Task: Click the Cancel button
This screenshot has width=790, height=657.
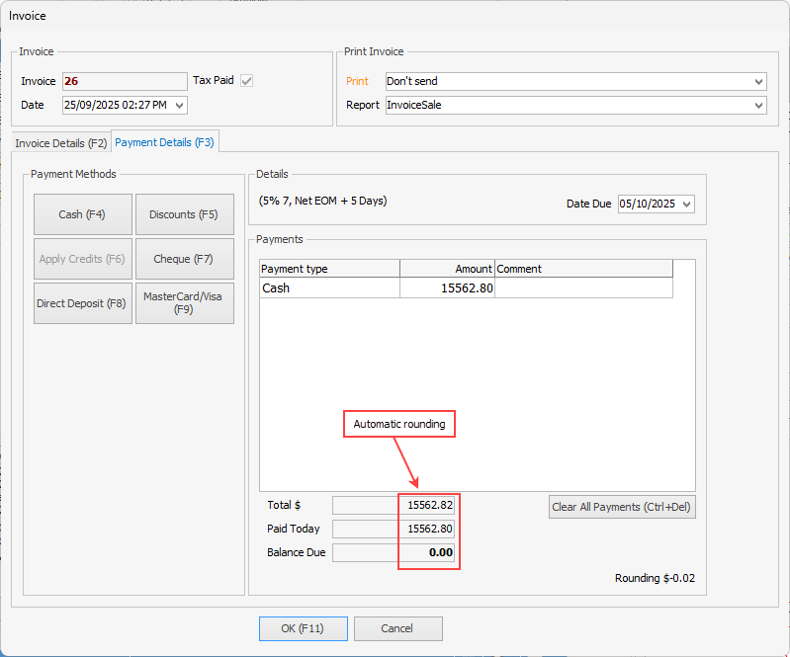Action: point(397,628)
